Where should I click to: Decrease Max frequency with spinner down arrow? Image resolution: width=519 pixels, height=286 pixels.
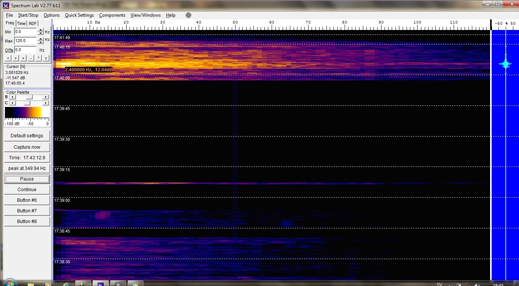pyautogui.click(x=40, y=42)
